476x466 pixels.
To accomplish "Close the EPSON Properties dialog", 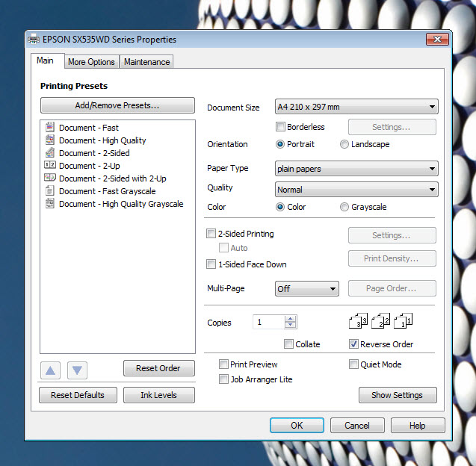I will [x=437, y=39].
